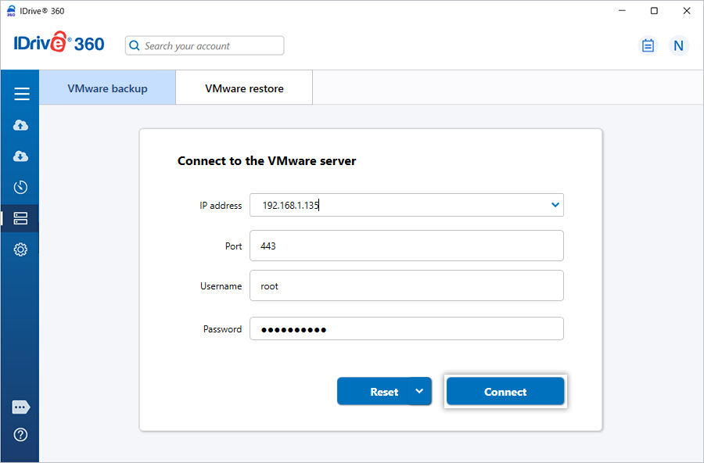Screen dimensions: 704x463
Task: Minimize the IDrive 360 window
Action: [622, 11]
